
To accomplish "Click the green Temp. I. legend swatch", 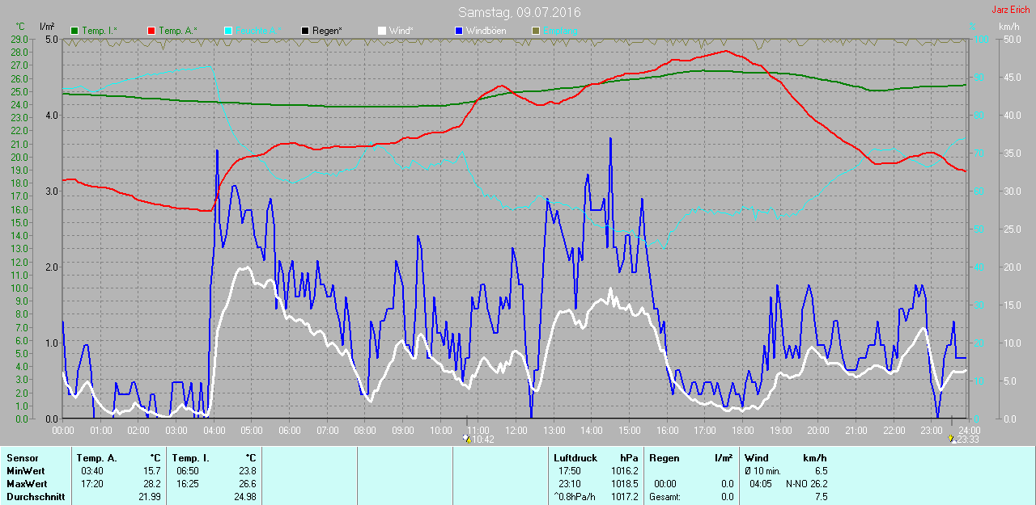I will (75, 31).
